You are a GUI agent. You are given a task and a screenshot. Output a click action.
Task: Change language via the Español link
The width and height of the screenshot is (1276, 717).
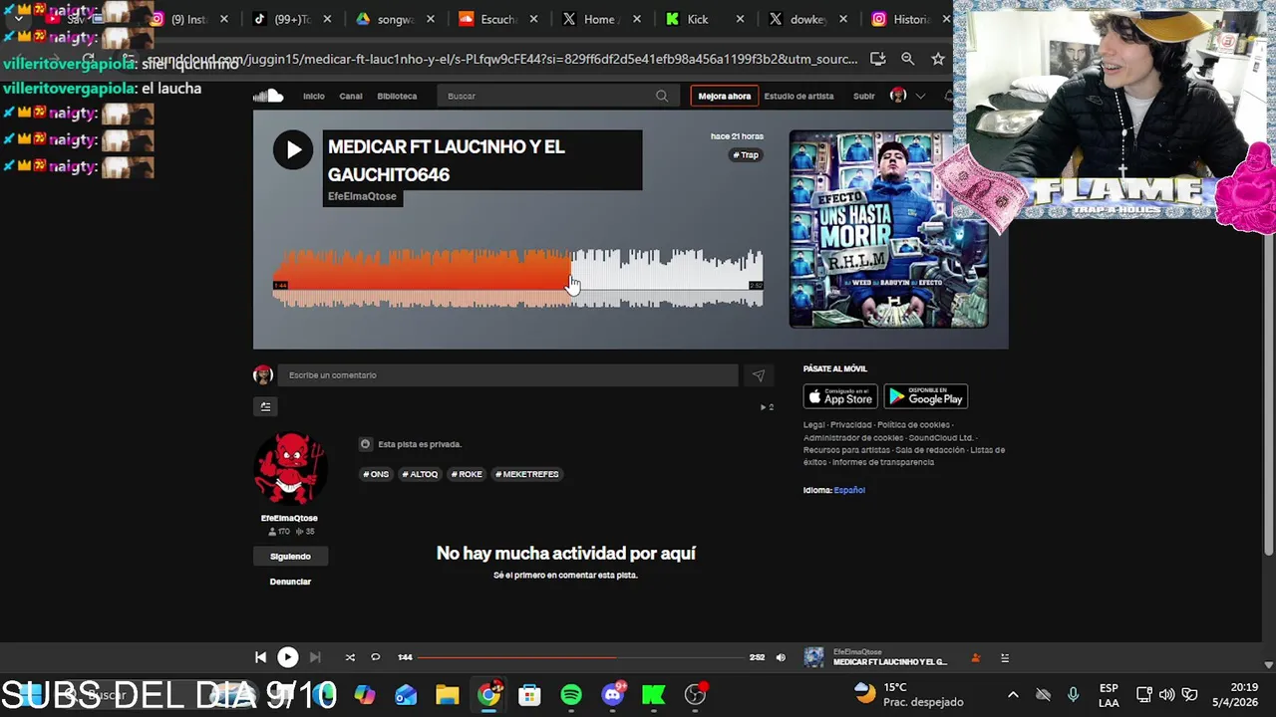(x=849, y=490)
